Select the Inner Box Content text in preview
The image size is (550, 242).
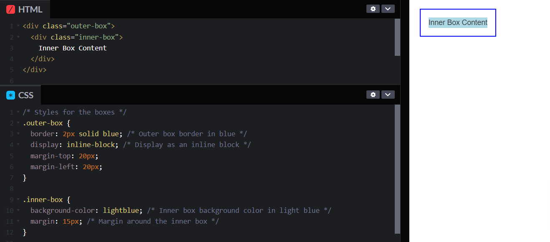pyautogui.click(x=457, y=22)
